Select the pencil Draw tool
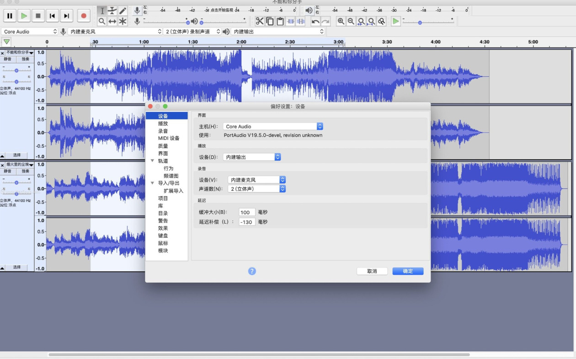The width and height of the screenshot is (576, 359). [123, 11]
